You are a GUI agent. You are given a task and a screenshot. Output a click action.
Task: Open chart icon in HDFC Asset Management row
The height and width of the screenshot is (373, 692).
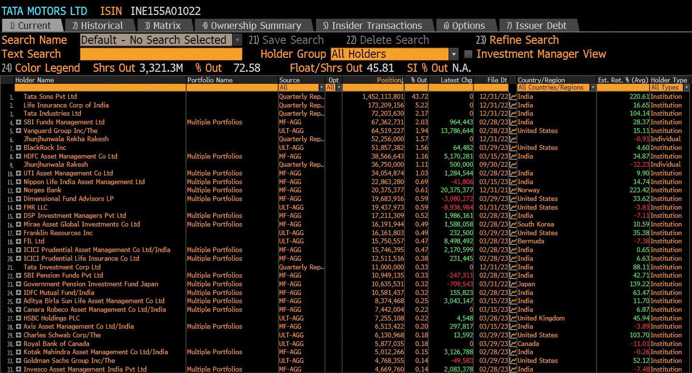pyautogui.click(x=513, y=156)
